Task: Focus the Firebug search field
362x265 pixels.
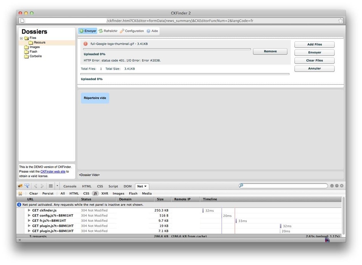Action: 283,186
